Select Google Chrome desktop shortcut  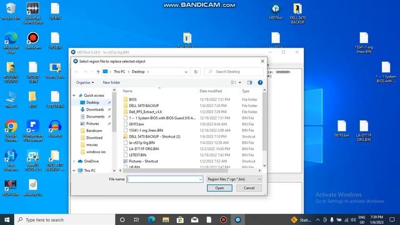click(x=11, y=131)
